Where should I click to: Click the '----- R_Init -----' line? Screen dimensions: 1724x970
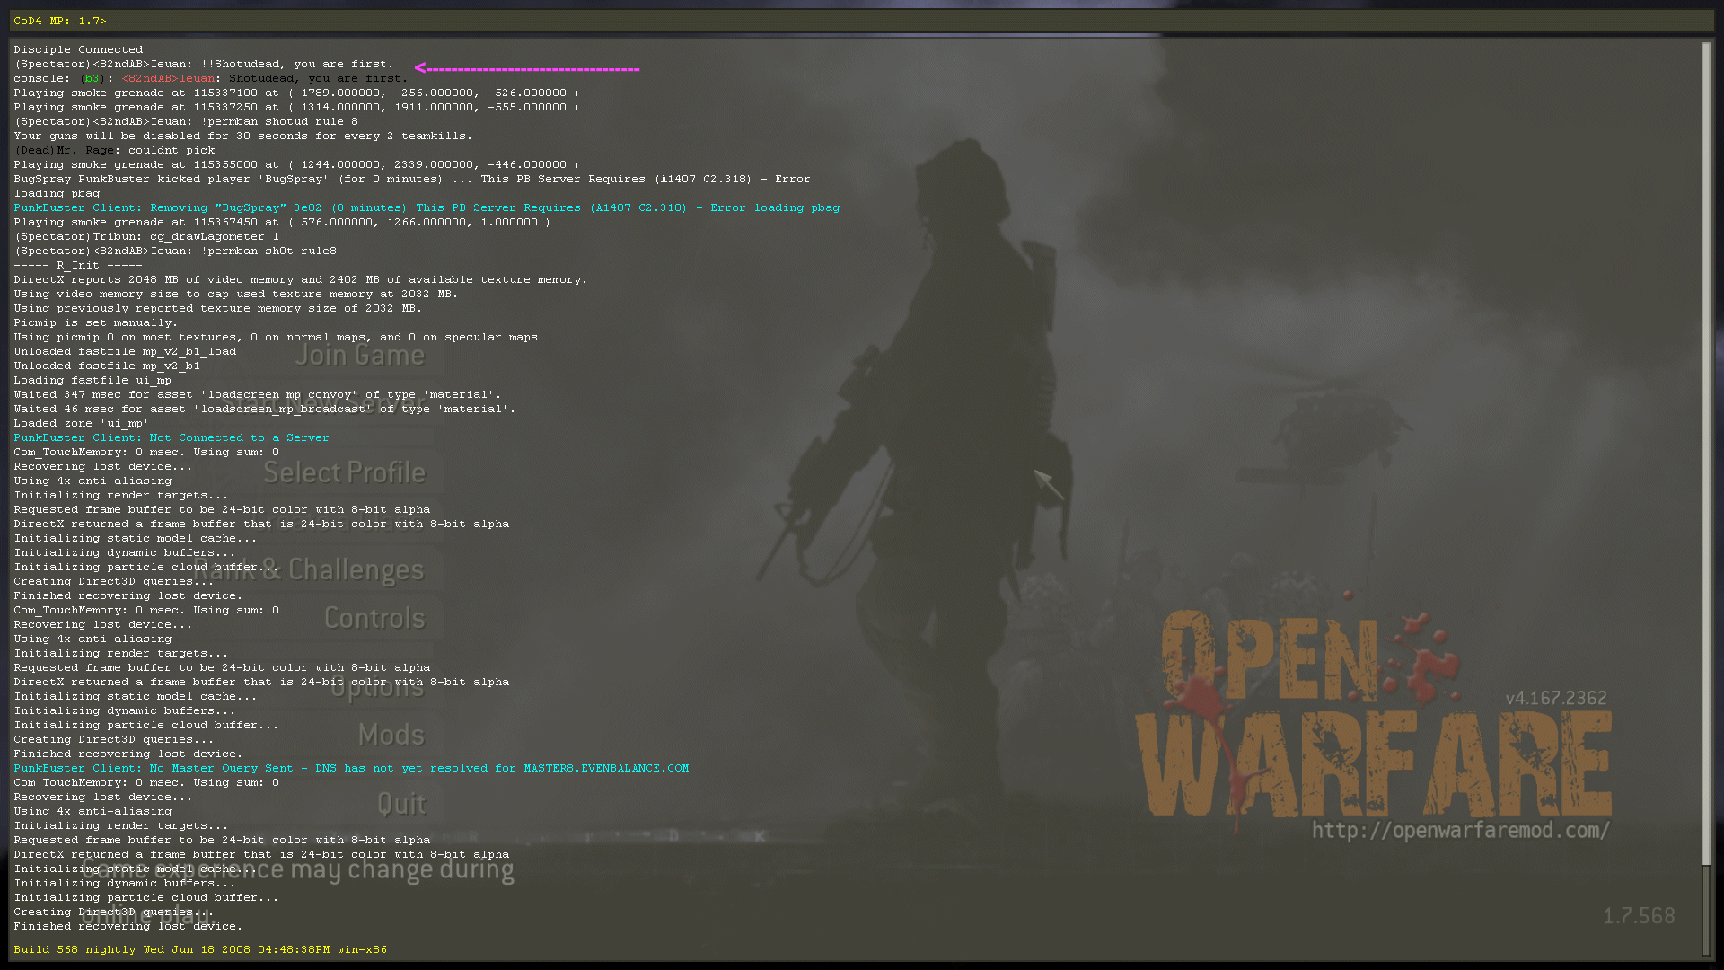(78, 265)
